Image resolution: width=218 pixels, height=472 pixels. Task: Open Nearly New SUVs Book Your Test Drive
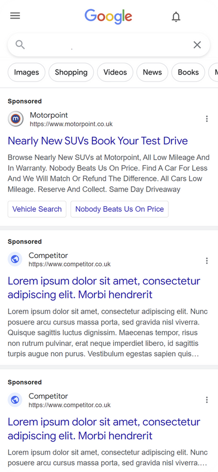(x=98, y=141)
